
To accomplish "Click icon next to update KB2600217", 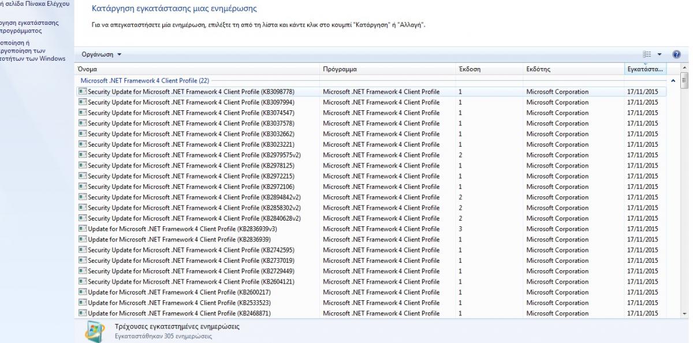I will point(83,293).
